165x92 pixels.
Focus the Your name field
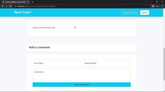56,63
